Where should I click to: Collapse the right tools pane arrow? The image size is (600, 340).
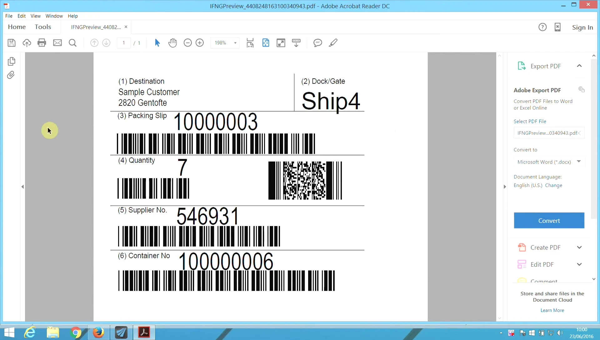tap(505, 187)
